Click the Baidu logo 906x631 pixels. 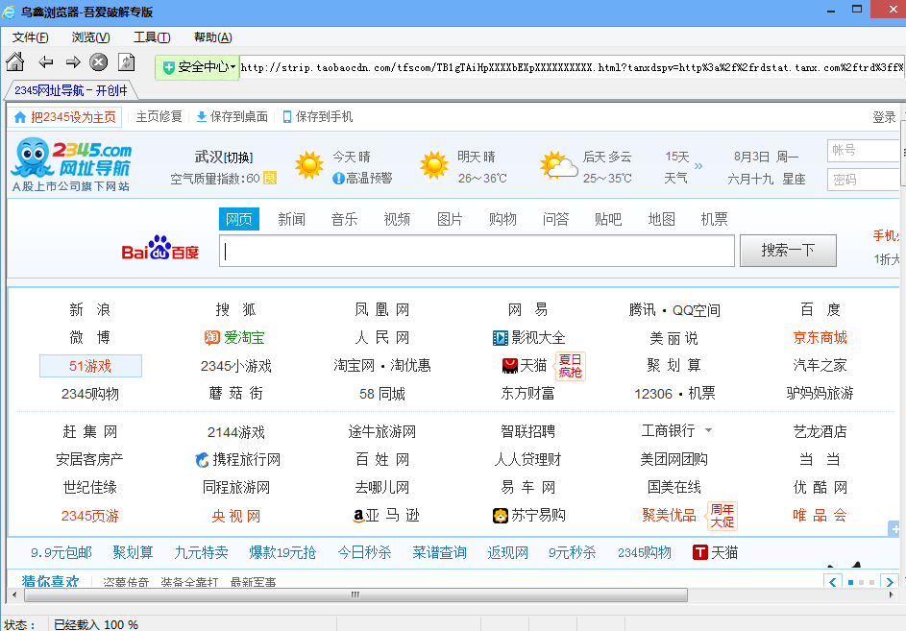click(160, 249)
